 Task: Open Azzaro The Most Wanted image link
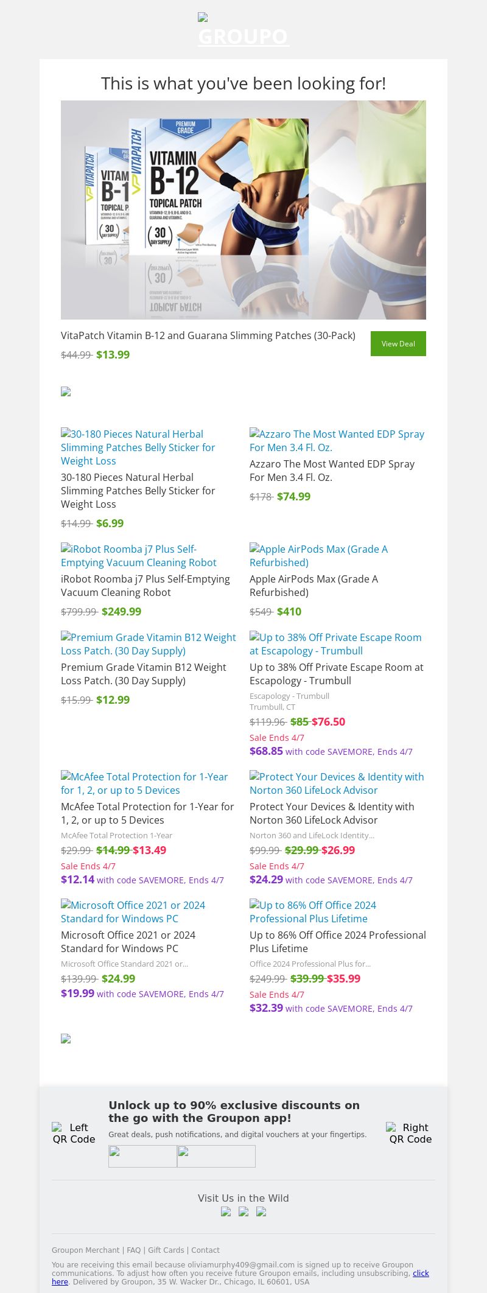click(337, 441)
